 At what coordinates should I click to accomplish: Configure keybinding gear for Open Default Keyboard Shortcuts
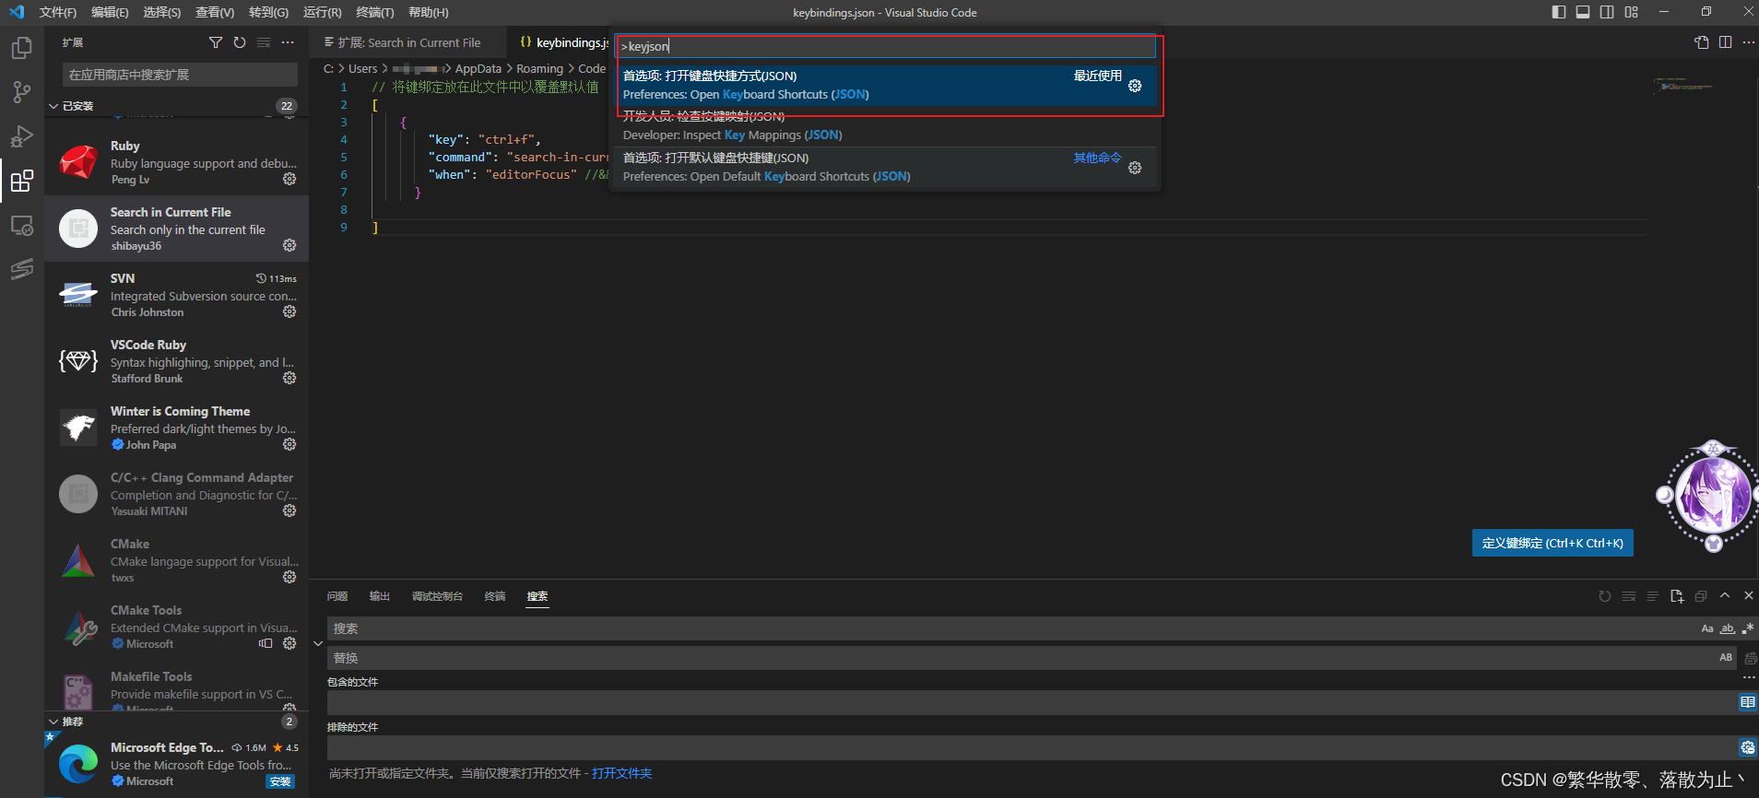[1135, 168]
